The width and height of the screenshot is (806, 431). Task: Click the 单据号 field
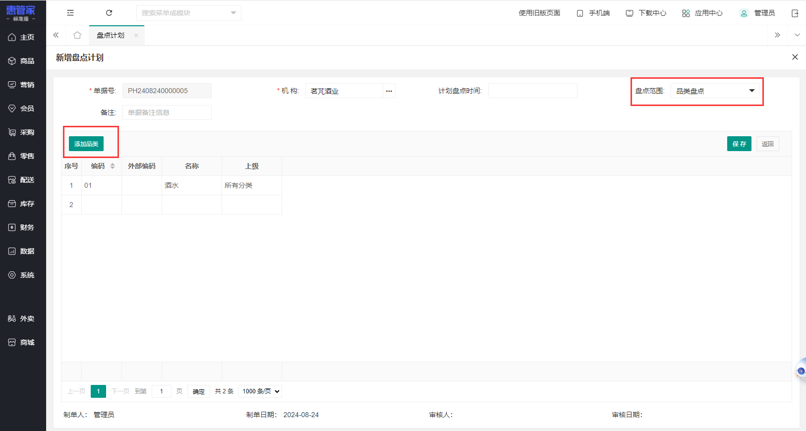click(167, 91)
